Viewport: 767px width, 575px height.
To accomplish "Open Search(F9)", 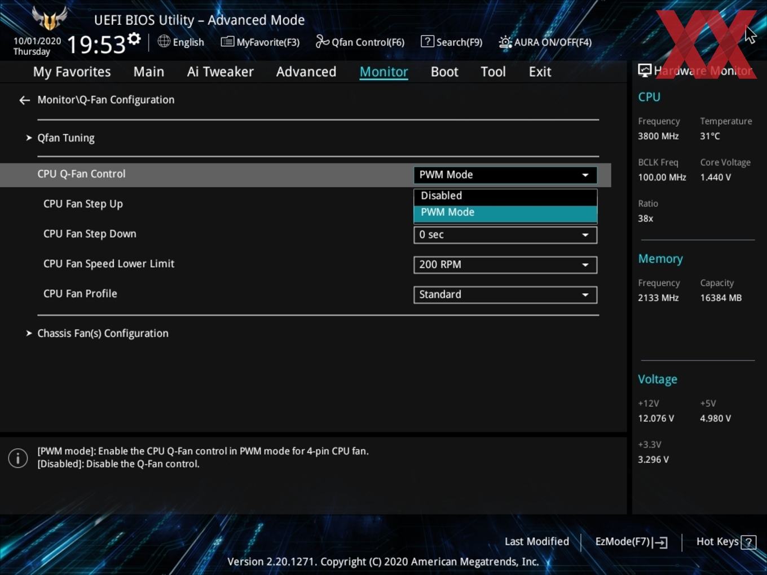I will click(452, 42).
